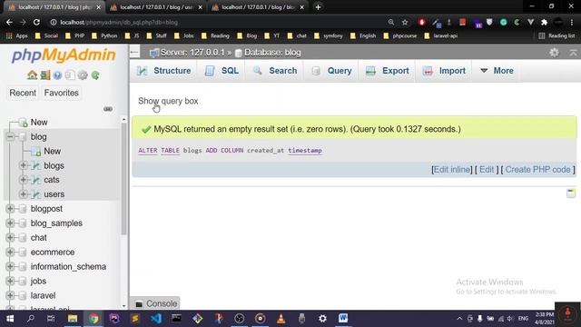581x327 pixels.
Task: Reload the navigation panel (green refresh icon)
Action: tap(95, 75)
